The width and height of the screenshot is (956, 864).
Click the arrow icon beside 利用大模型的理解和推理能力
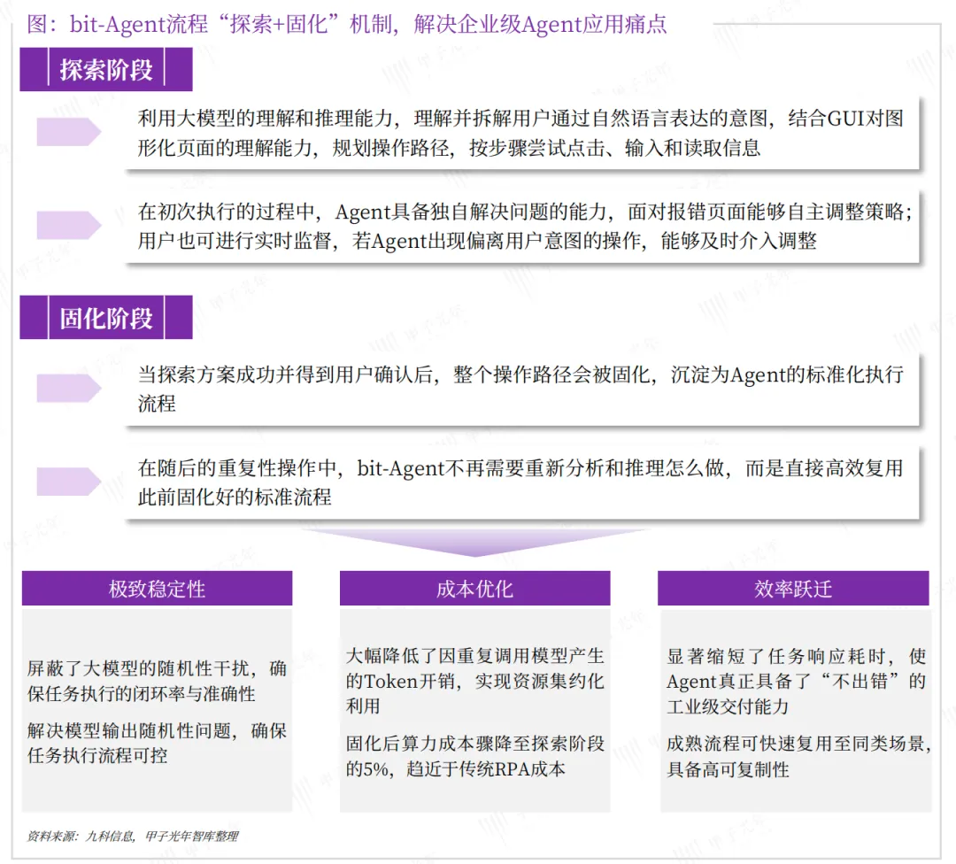click(69, 132)
